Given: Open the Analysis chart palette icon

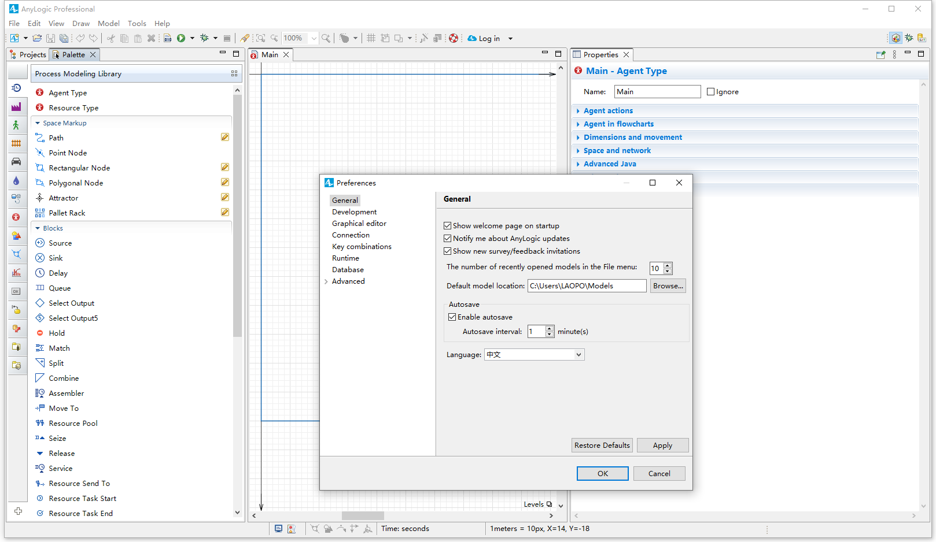Looking at the screenshot, I should tap(16, 273).
